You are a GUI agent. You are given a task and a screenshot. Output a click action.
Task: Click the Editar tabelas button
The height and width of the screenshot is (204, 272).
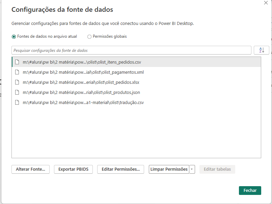pyautogui.click(x=217, y=169)
